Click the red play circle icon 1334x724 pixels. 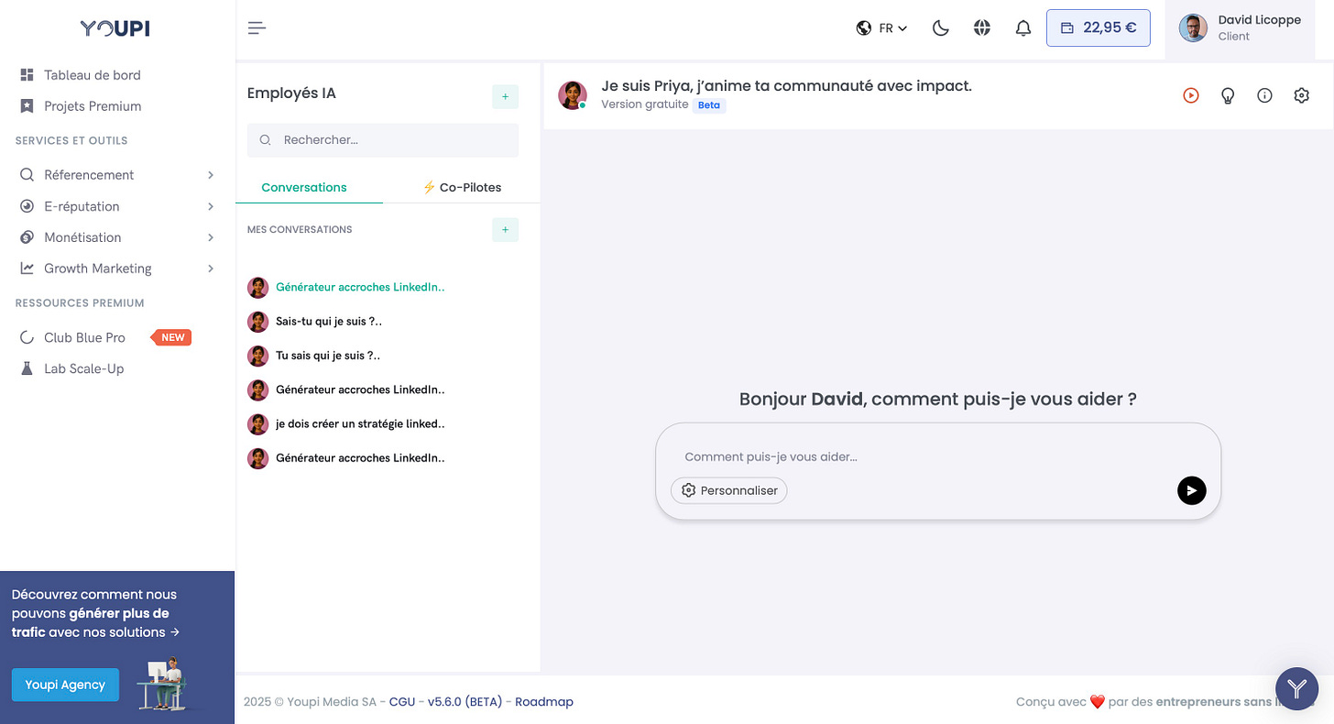click(1190, 95)
